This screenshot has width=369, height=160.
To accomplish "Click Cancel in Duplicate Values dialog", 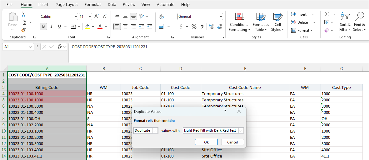I will [x=232, y=142].
